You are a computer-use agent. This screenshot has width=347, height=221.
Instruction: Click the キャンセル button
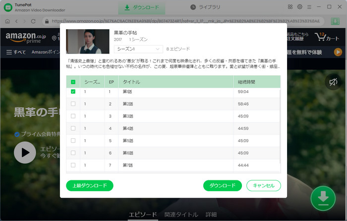[264, 185]
